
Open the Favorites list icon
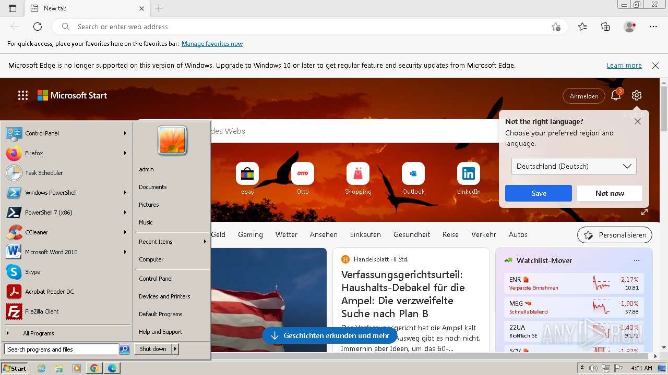coord(582,27)
